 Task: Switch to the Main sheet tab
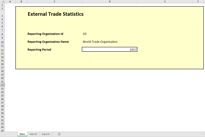click(22, 134)
